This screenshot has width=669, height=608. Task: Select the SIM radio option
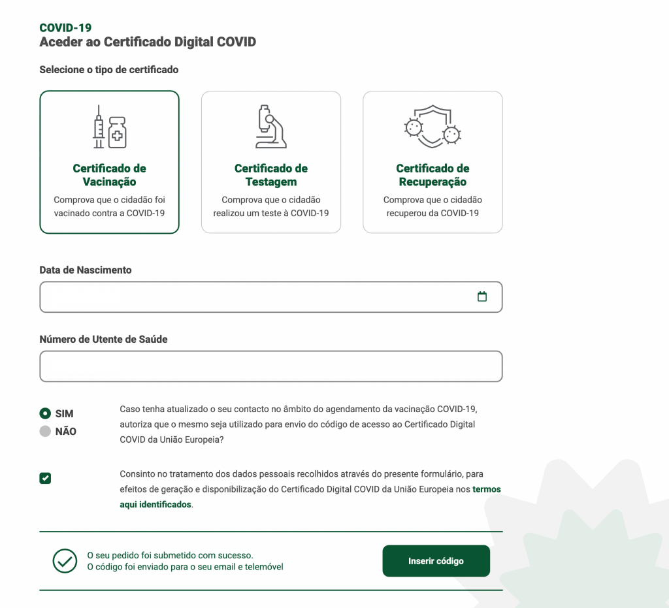point(45,413)
